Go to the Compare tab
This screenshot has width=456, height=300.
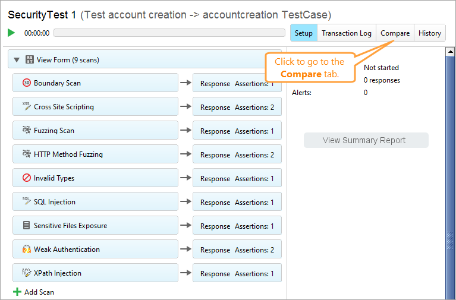coord(395,33)
